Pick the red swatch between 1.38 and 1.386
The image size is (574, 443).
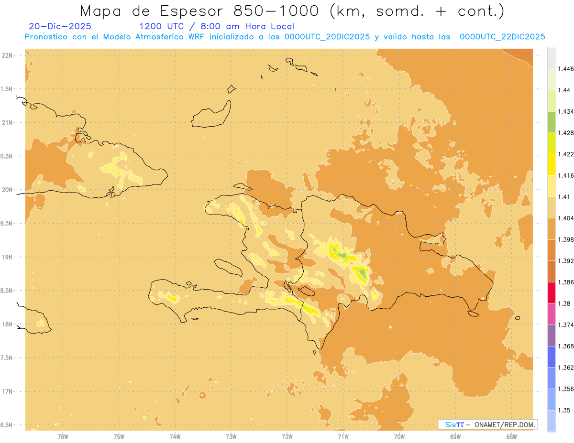click(552, 293)
